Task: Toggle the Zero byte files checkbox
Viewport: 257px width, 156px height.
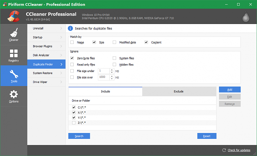Action: [x=72, y=58]
